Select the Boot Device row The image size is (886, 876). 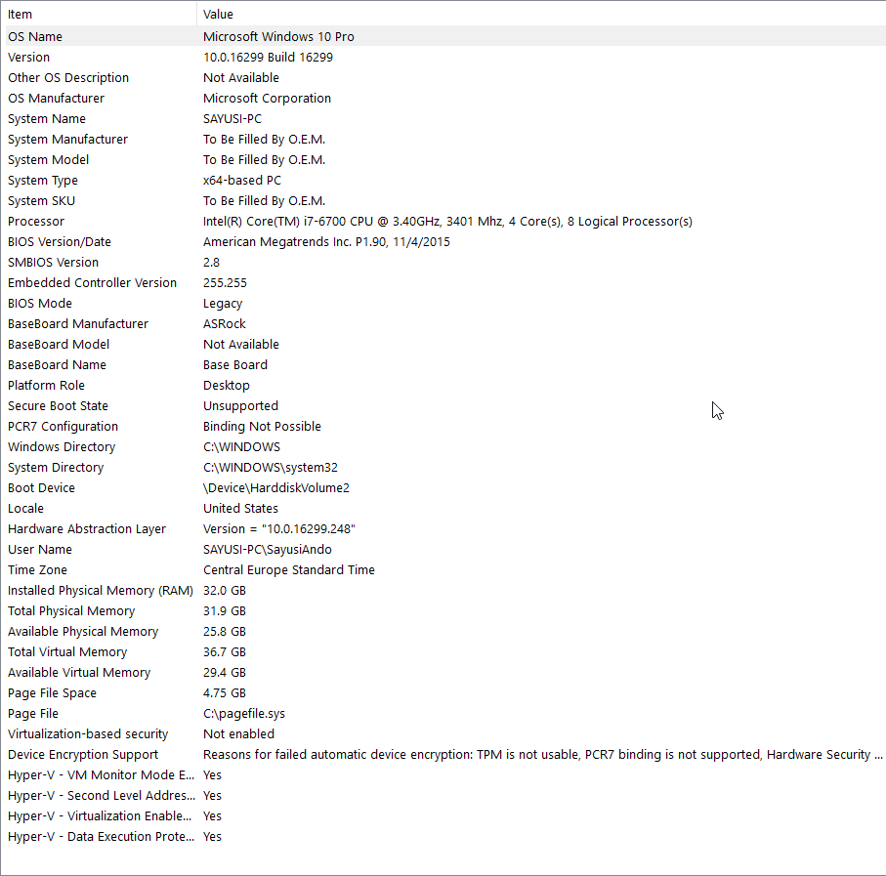[445, 488]
